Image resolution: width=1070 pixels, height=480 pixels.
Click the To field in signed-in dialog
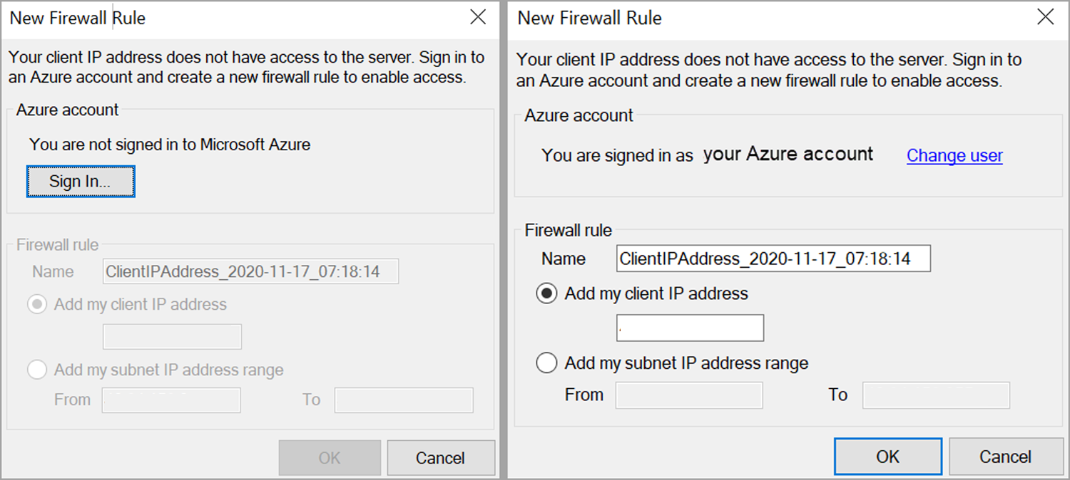tap(936, 395)
